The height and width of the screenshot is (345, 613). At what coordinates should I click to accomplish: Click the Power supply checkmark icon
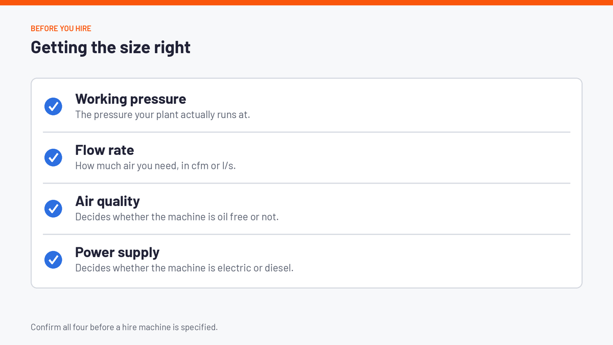(x=53, y=260)
